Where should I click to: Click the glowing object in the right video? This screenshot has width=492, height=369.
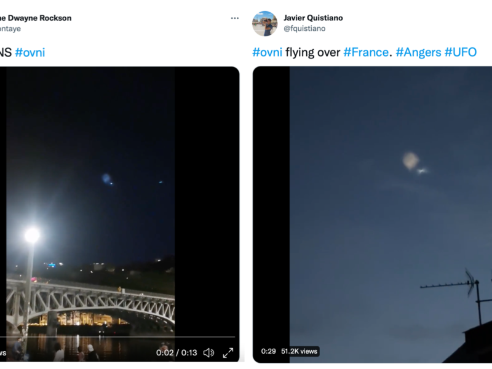411,161
